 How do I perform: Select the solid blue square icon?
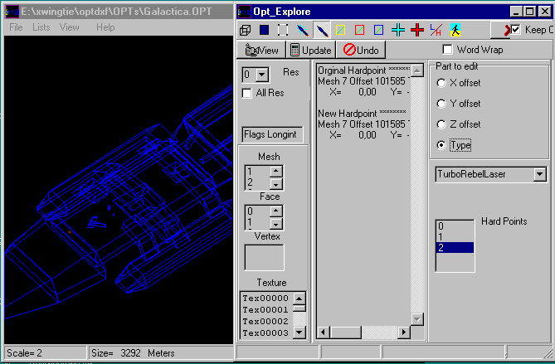pyautogui.click(x=264, y=30)
